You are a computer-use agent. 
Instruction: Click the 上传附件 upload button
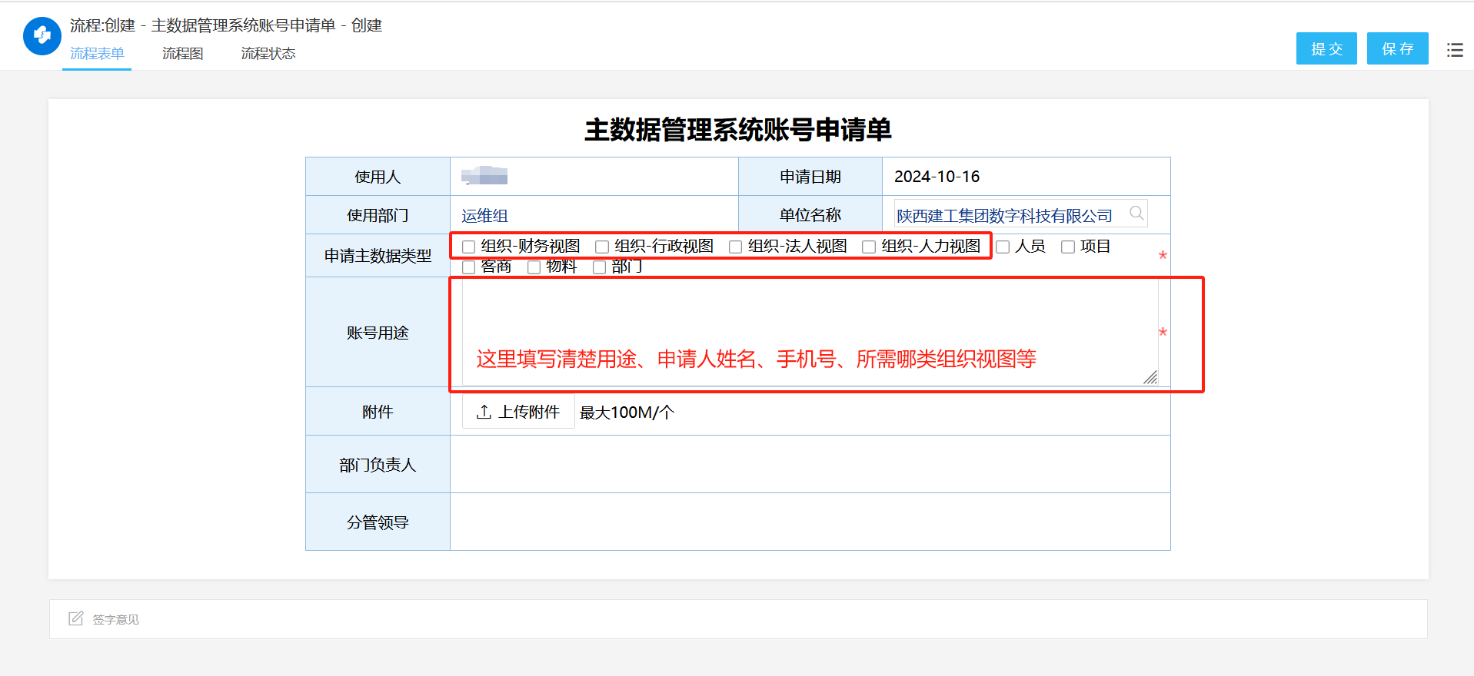tap(518, 413)
